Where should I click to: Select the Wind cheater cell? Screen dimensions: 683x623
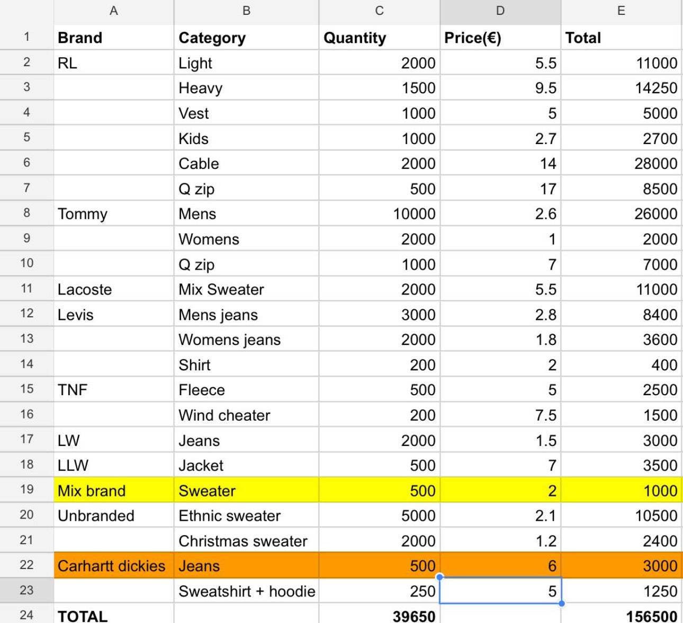246,415
